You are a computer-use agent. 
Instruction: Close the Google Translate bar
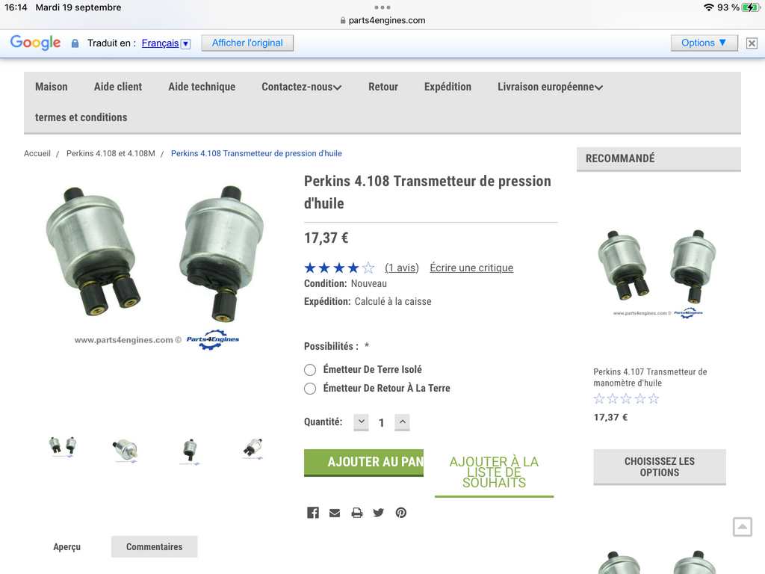click(x=752, y=43)
